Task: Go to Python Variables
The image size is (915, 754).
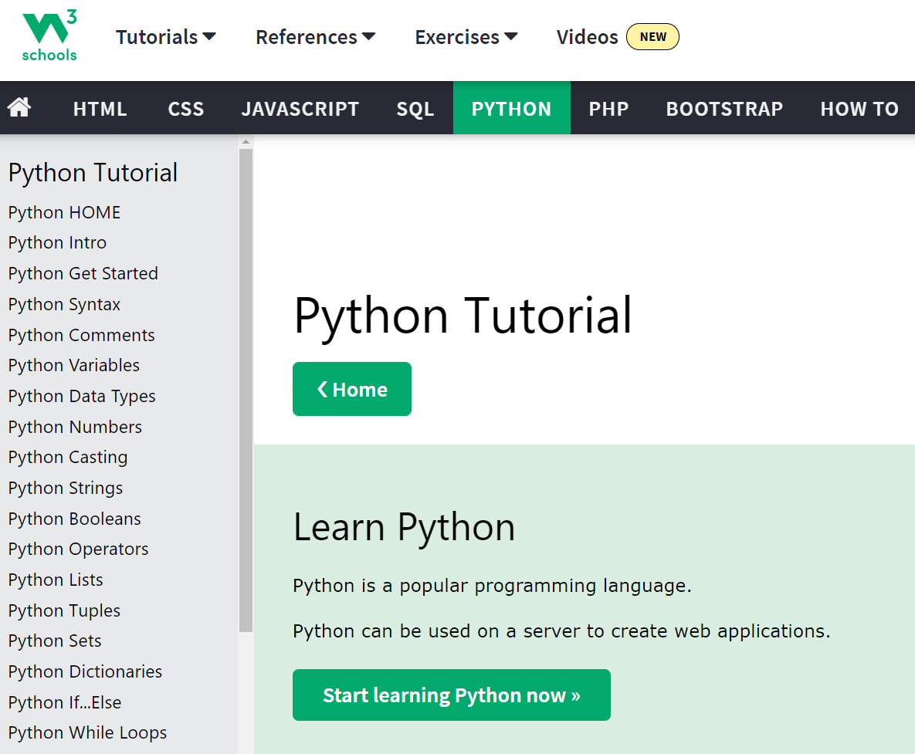Action: [x=73, y=366]
